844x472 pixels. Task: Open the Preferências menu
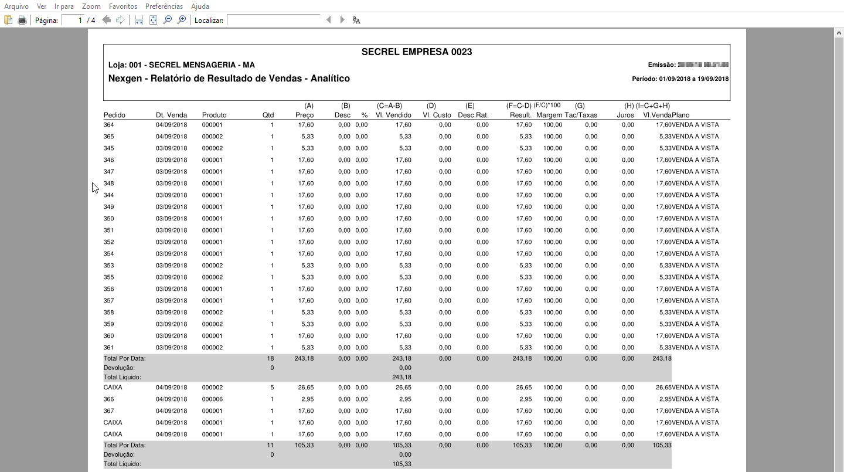(x=164, y=6)
